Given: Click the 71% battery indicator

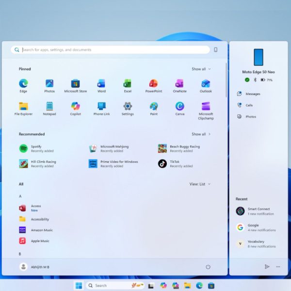Looking at the screenshot, I should [266, 80].
